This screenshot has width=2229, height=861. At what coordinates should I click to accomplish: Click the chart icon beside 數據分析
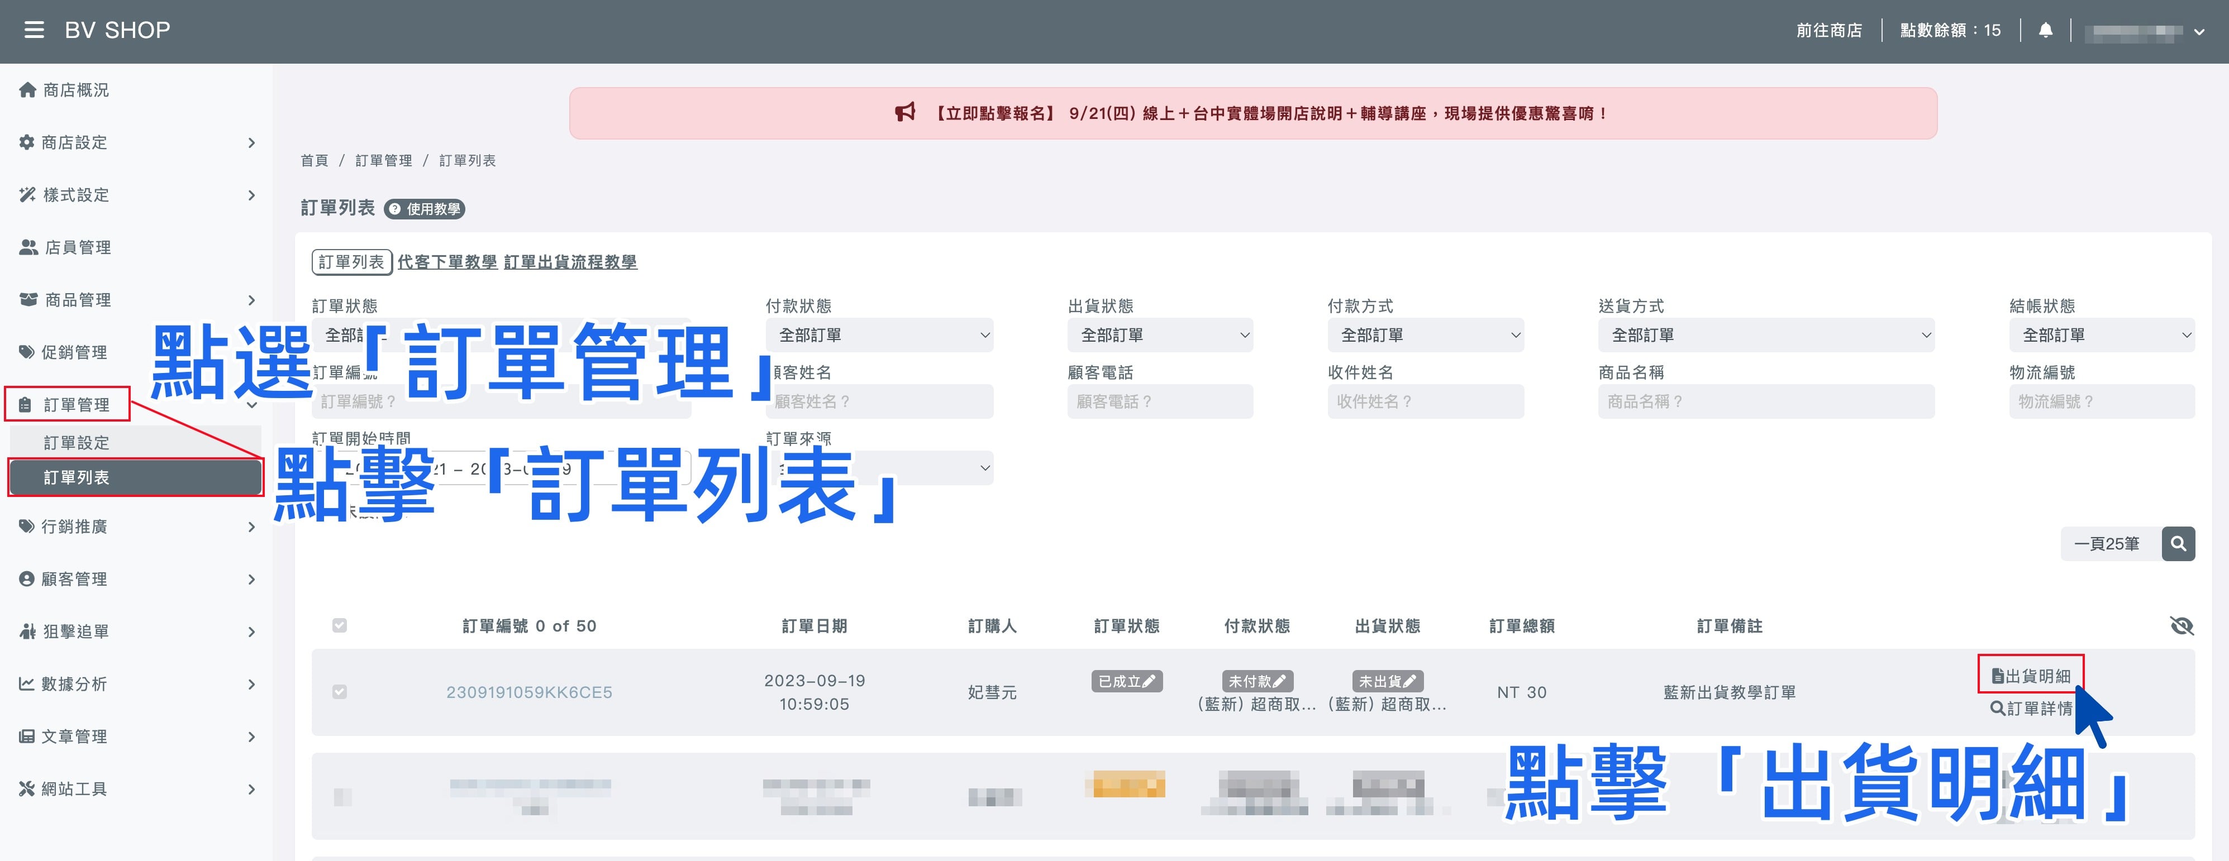pos(27,684)
